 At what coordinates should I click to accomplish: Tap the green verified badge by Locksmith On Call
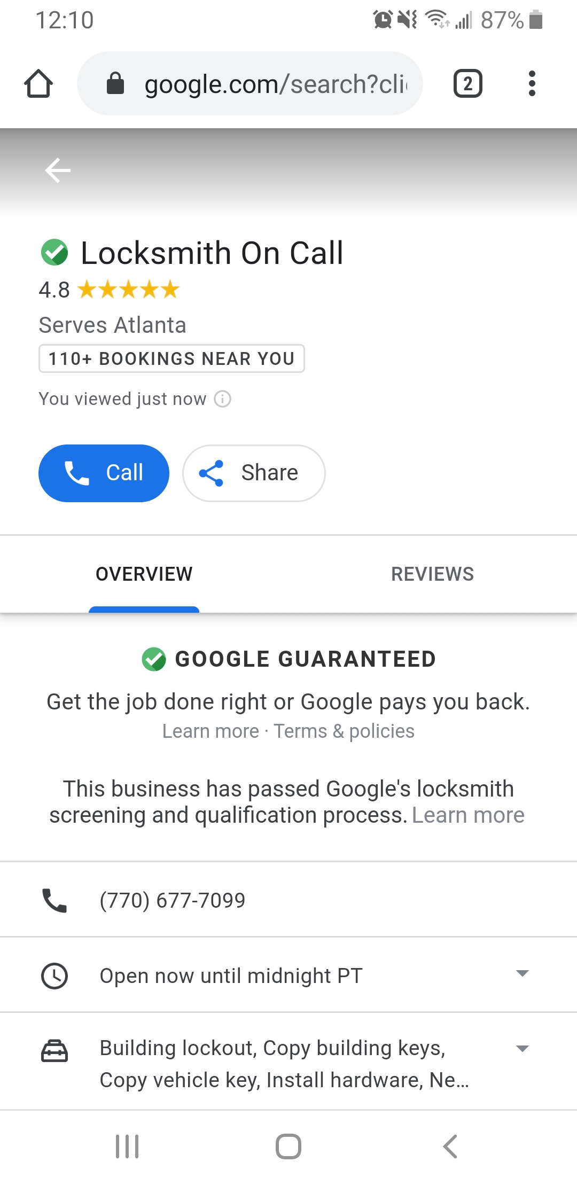[x=54, y=253]
